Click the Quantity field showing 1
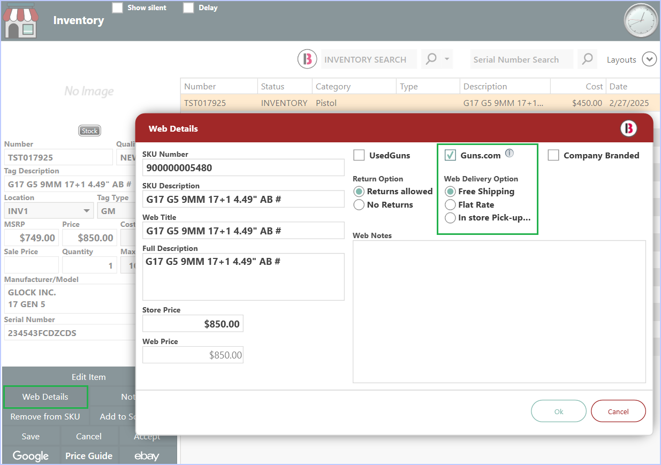 coord(90,265)
